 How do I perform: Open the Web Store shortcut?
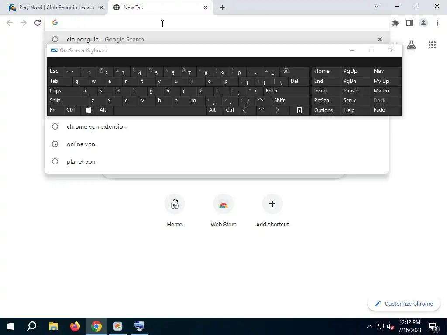tap(223, 211)
